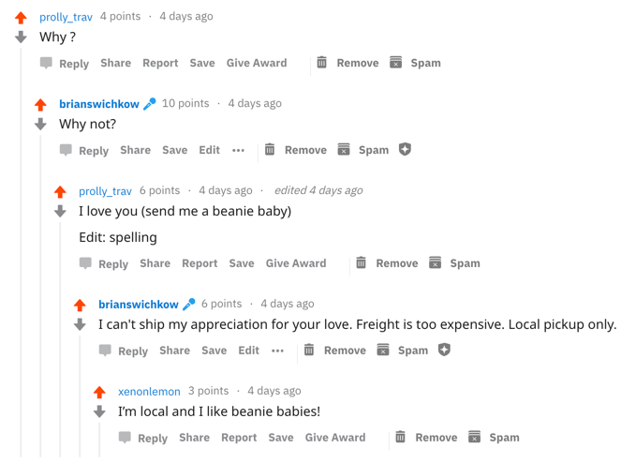Open the ellipsis menu on the freight comment
Screen dimensions: 636x463
click(x=277, y=351)
